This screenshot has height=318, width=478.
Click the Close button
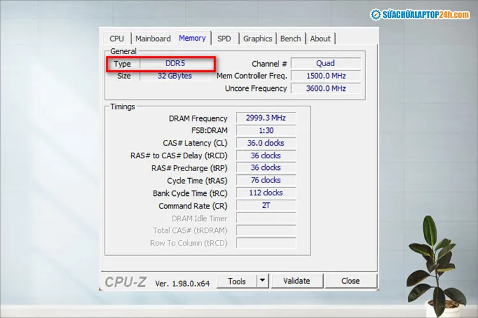pos(351,281)
